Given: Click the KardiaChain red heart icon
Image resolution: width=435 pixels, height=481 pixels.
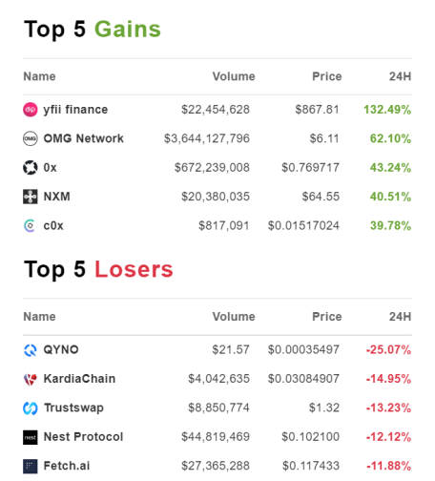Looking at the screenshot, I should (31, 379).
